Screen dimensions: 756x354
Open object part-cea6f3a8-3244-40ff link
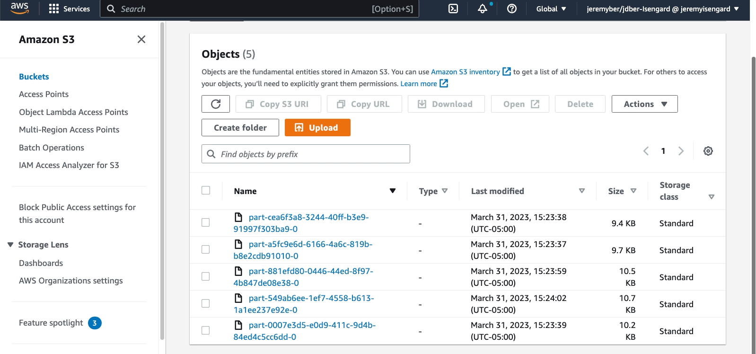point(301,223)
